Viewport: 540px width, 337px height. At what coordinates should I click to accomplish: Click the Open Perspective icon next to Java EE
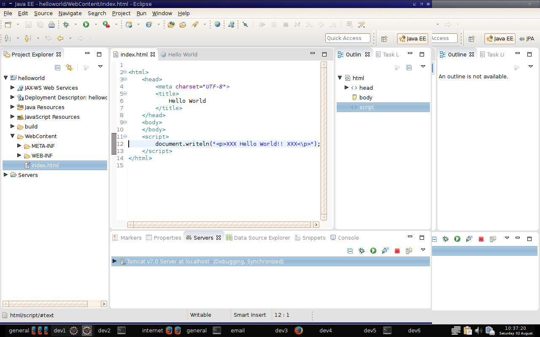click(384, 39)
